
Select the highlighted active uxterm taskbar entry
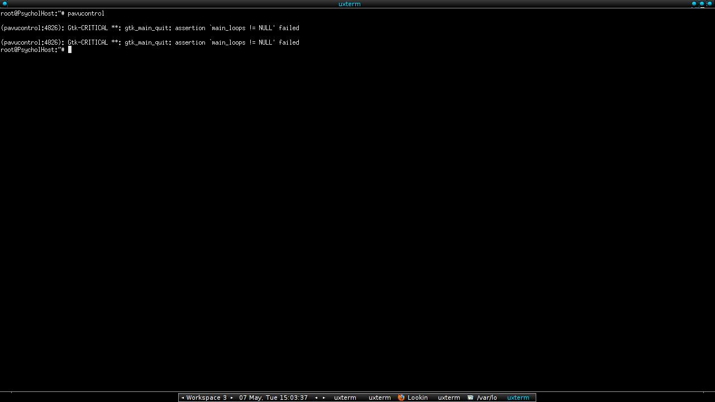coord(518,398)
